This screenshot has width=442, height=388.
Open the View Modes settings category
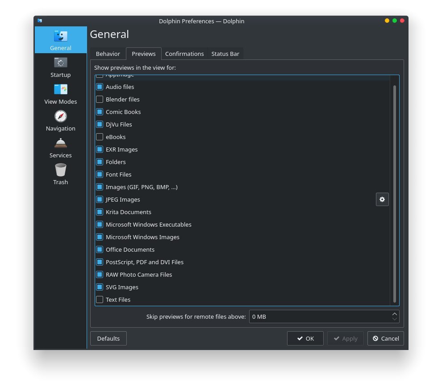[x=60, y=94]
